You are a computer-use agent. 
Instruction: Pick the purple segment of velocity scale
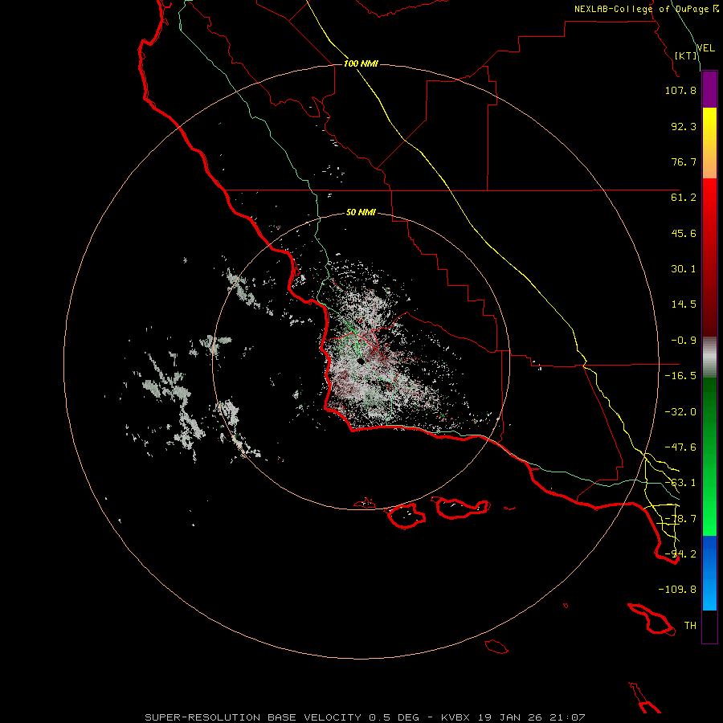point(709,90)
